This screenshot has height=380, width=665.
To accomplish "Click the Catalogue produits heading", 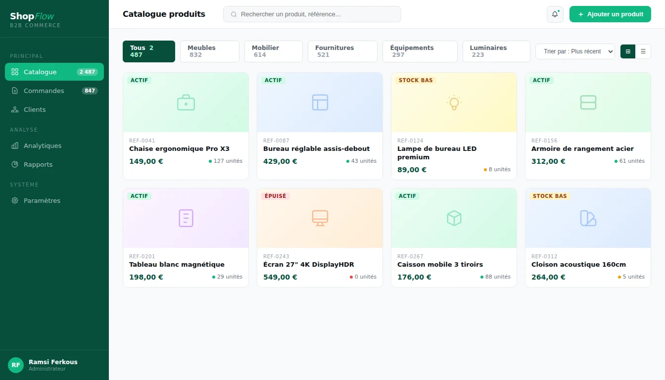I will click(164, 14).
